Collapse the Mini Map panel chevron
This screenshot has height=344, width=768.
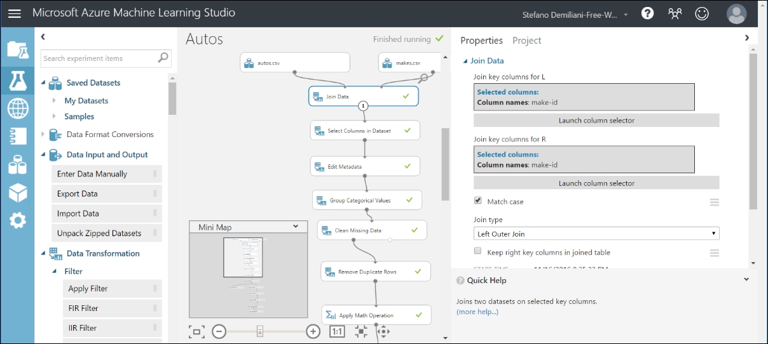point(295,227)
